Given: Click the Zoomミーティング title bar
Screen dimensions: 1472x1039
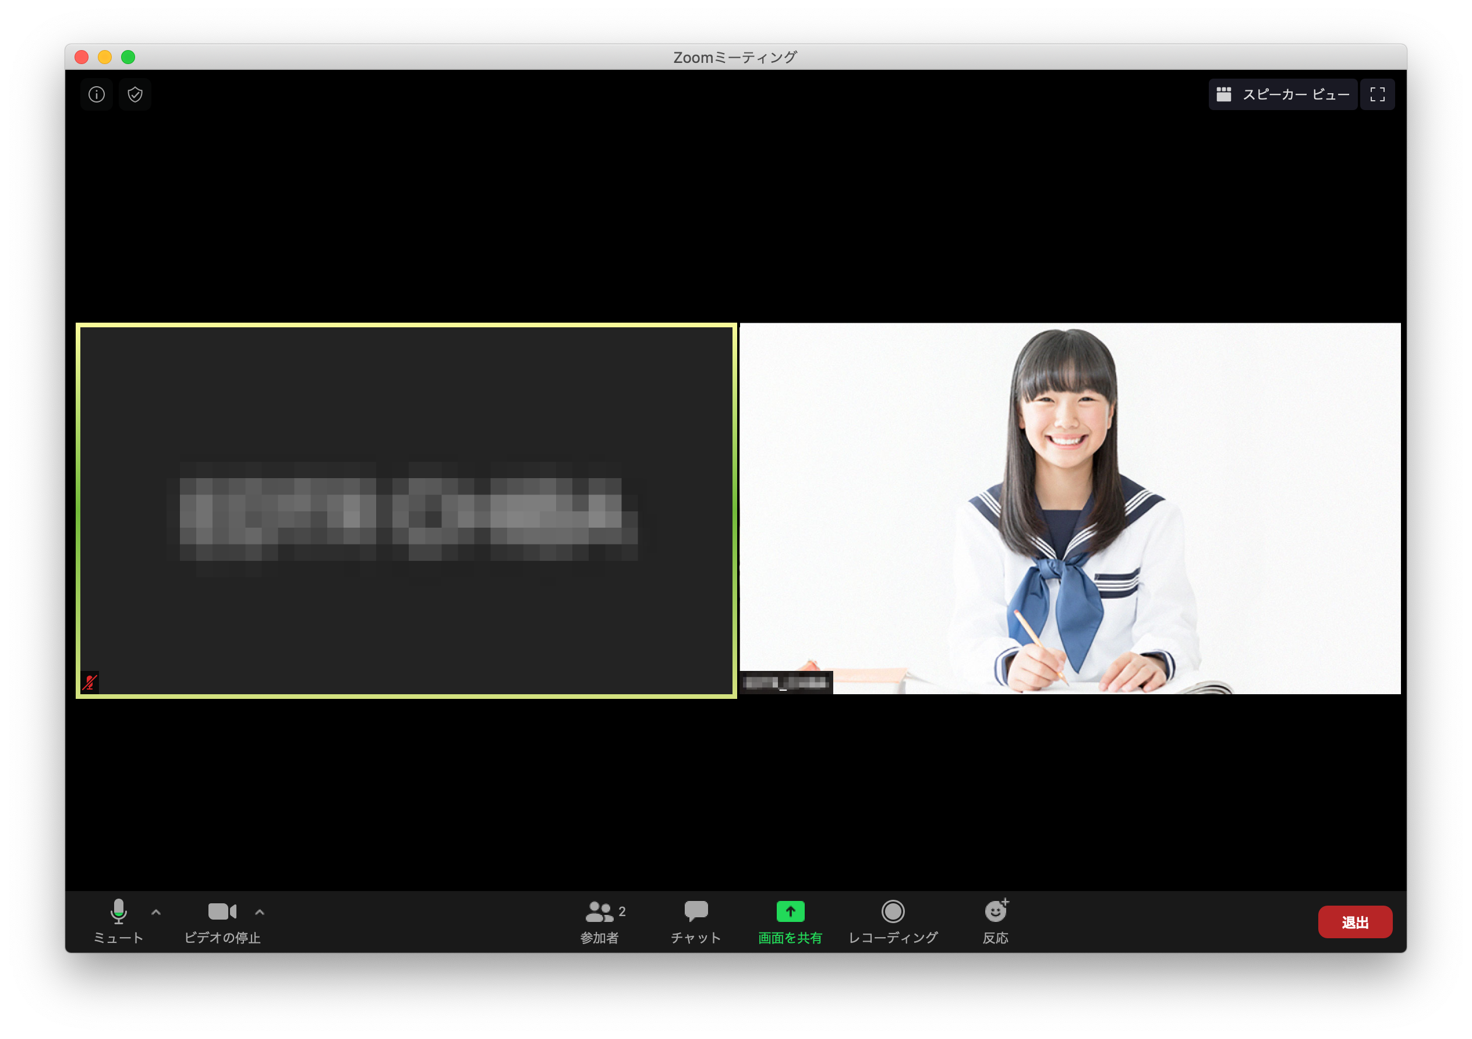Looking at the screenshot, I should click(735, 56).
